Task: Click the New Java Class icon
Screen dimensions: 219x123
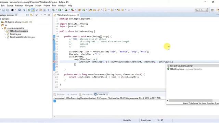Action: click(83, 10)
